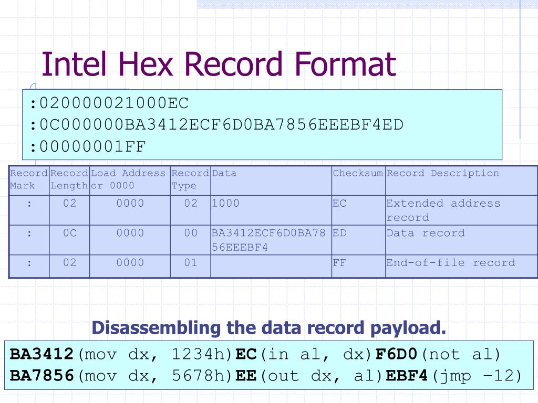Screen dimensions: 538x403
Task: Click the bold opcode "EE"
Action: click(x=246, y=376)
